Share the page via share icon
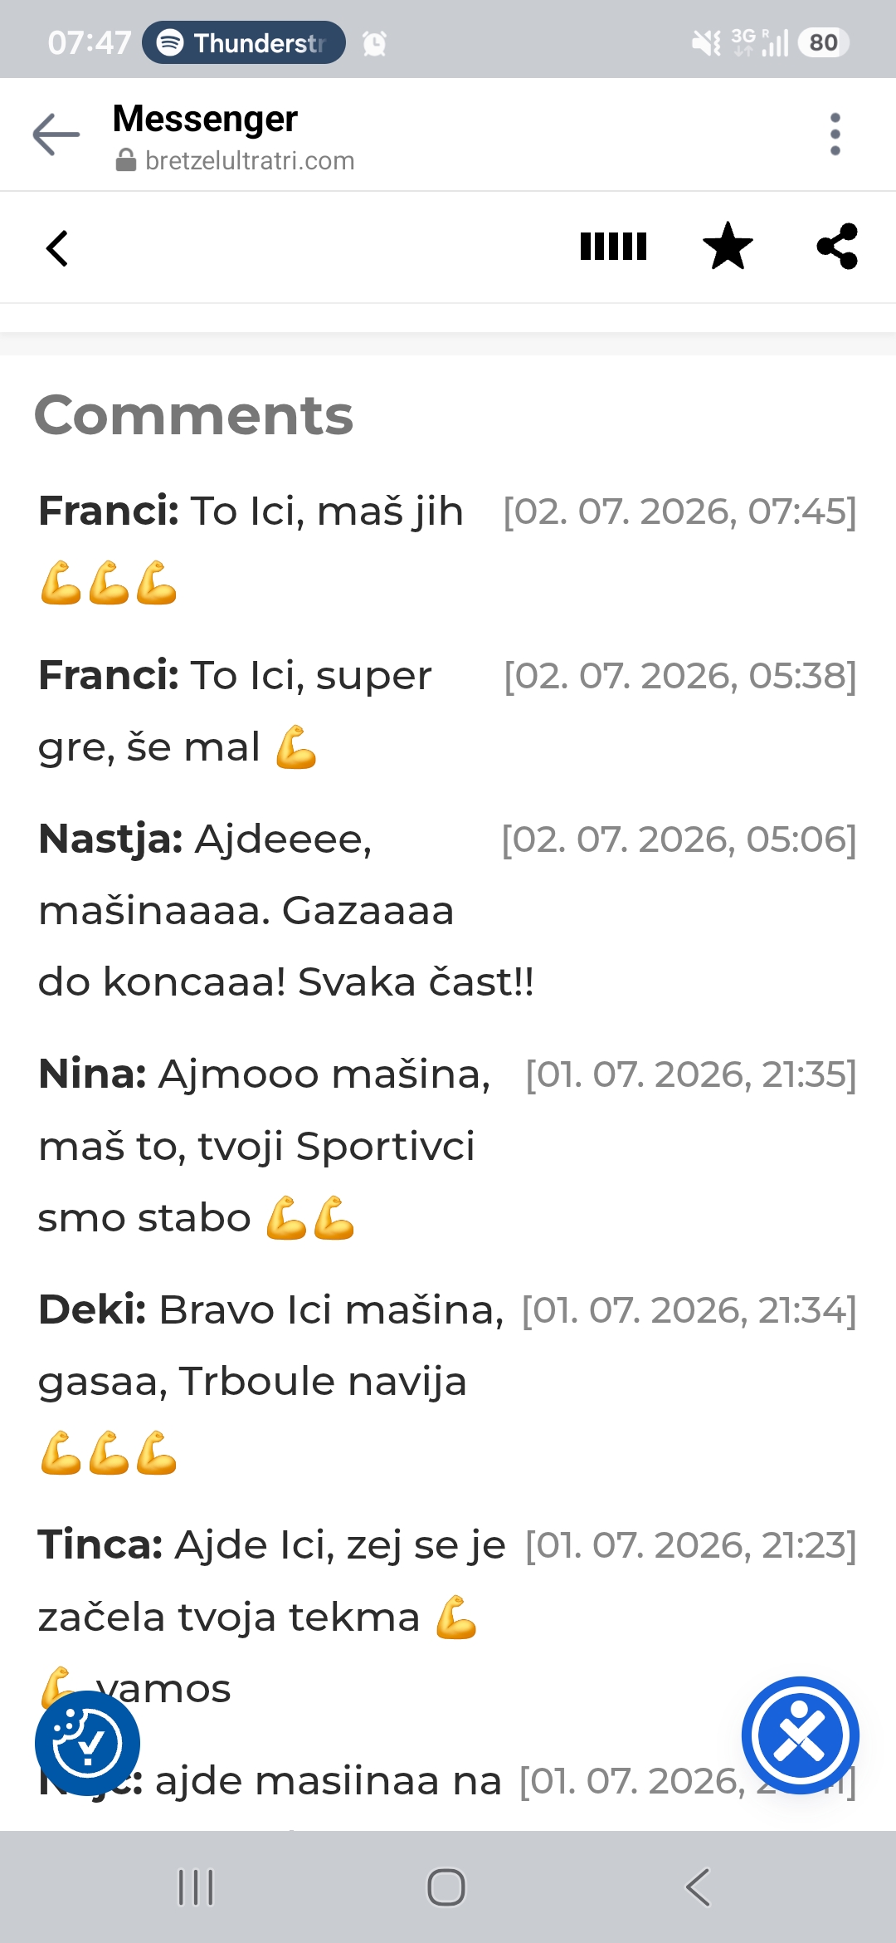Screen dimensions: 896x1943 point(837,247)
